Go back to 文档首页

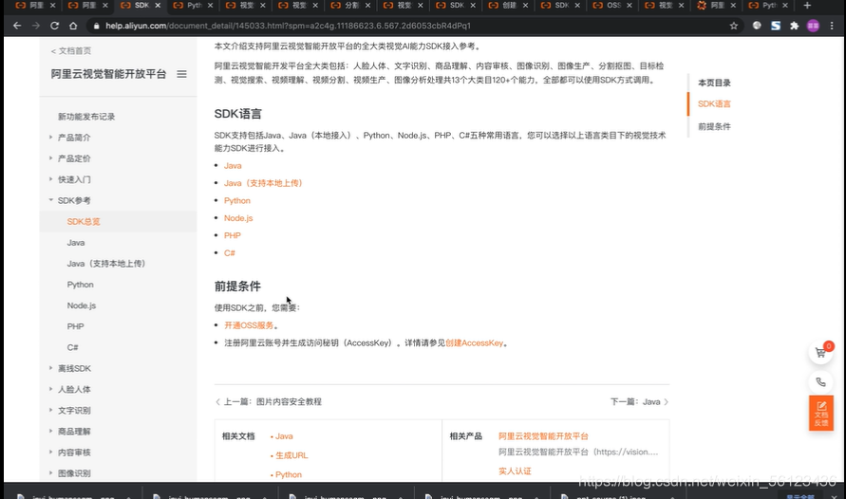click(71, 50)
